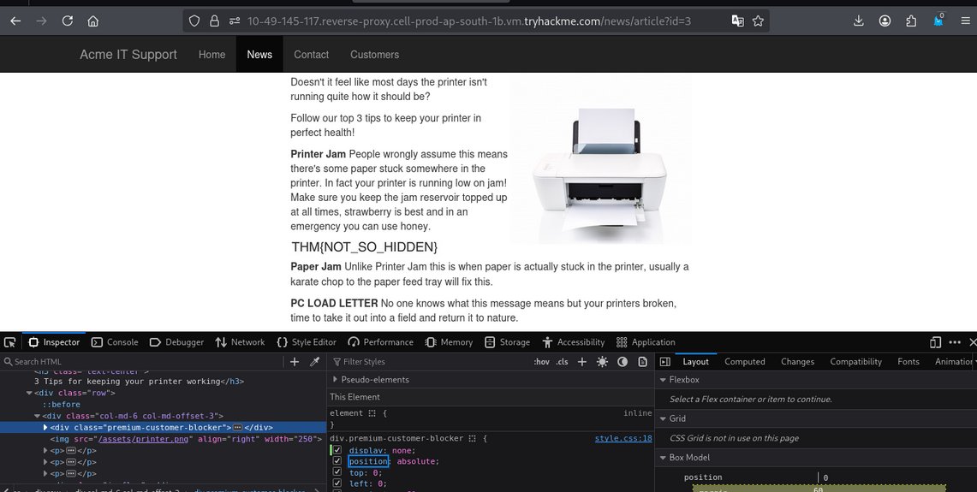Screen dimensions: 977x492
Task: Open the Storage tab
Action: (507, 342)
